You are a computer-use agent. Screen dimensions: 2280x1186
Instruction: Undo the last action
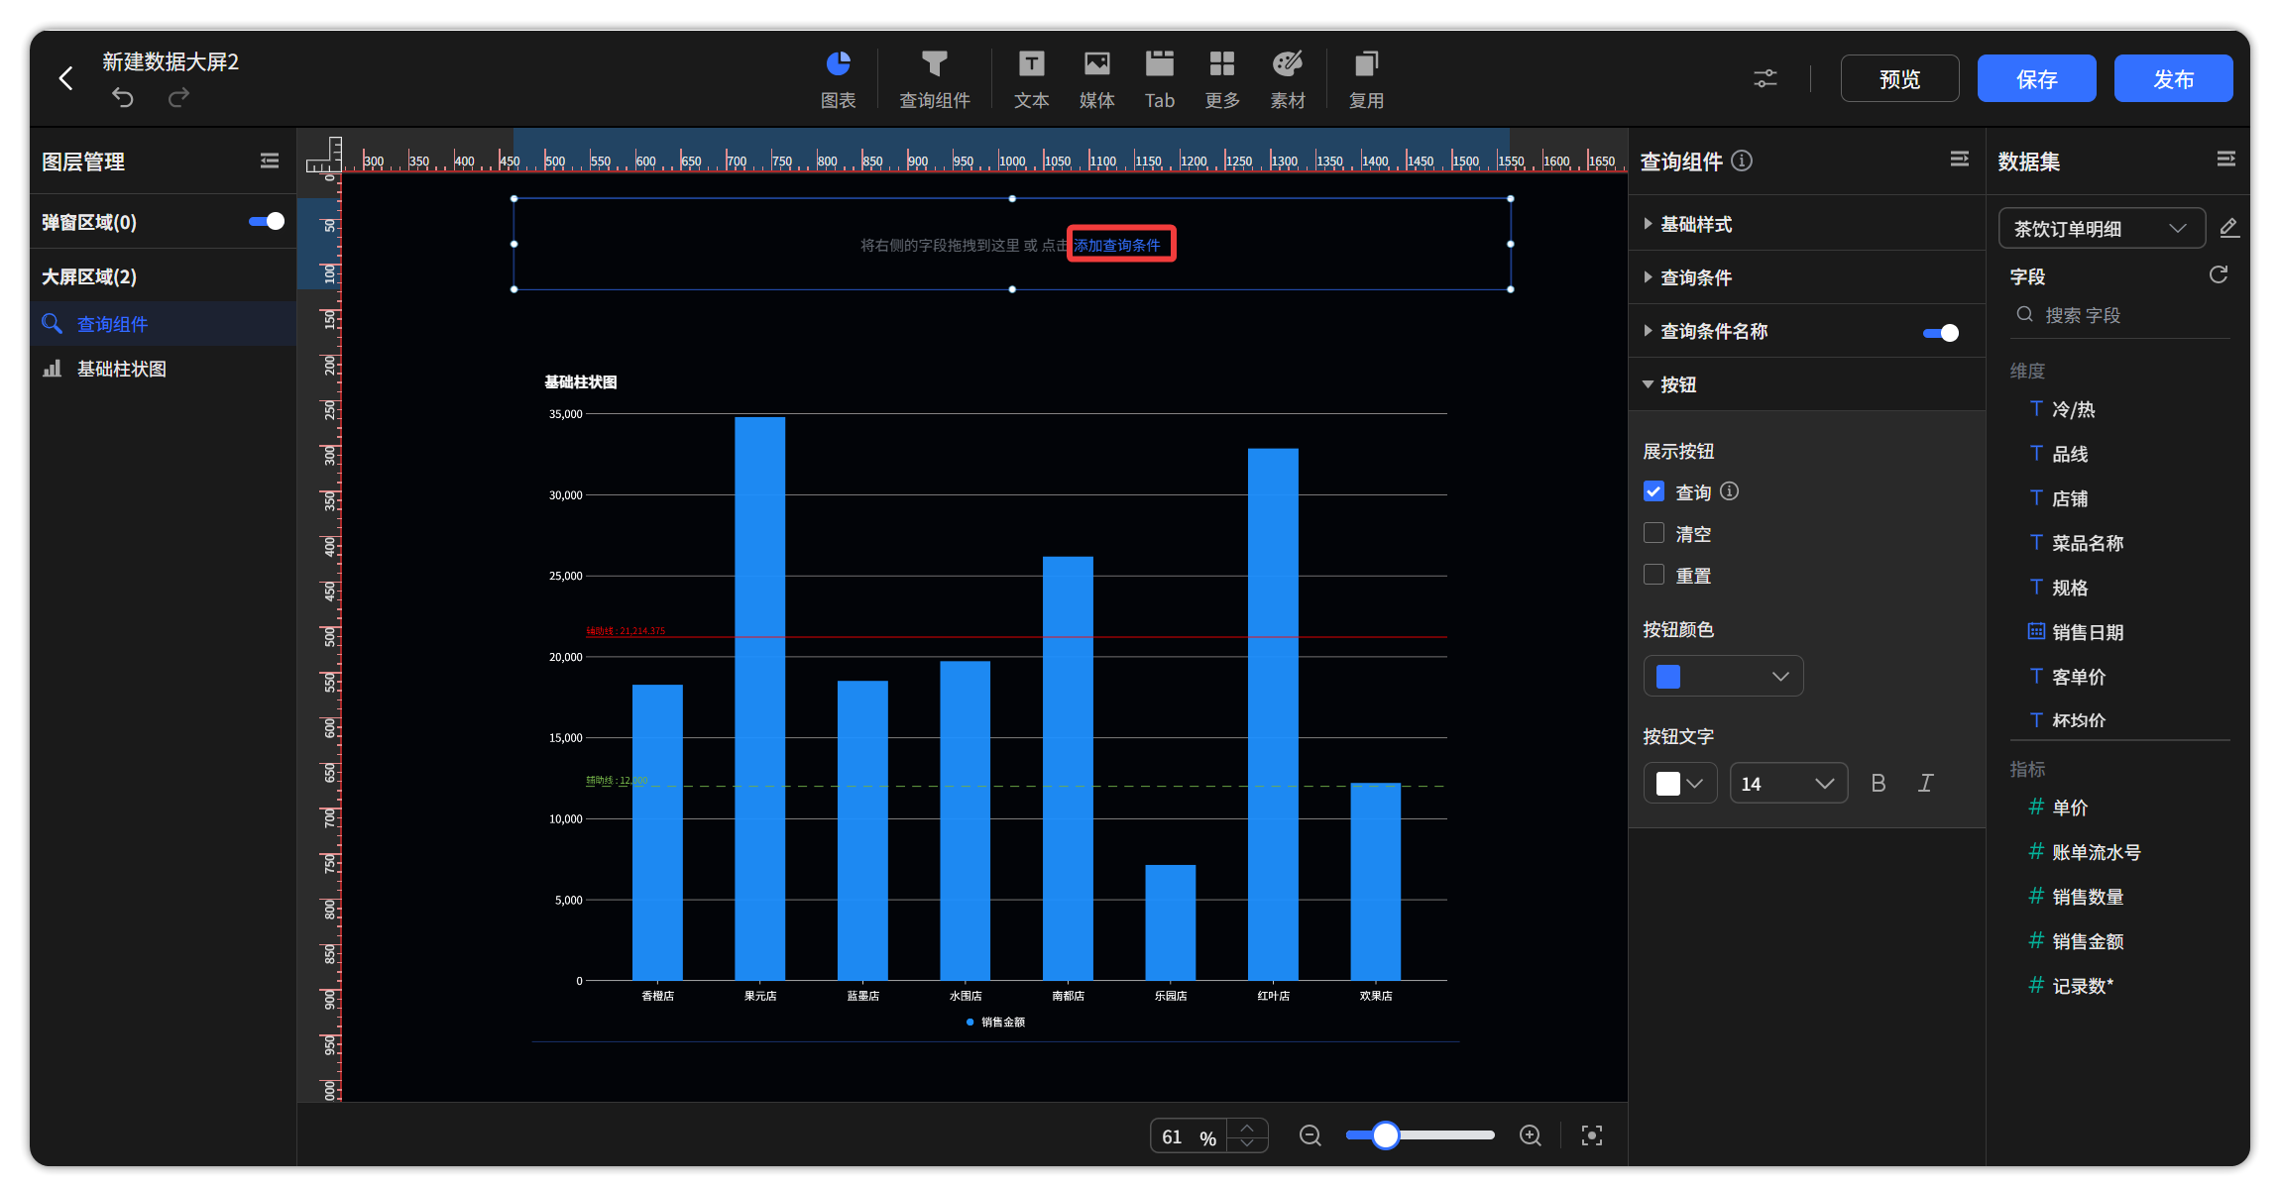click(x=123, y=97)
